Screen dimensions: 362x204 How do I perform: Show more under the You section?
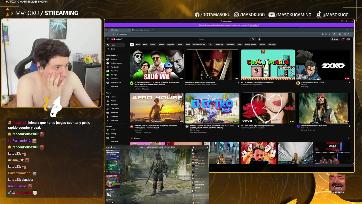coord(115,120)
